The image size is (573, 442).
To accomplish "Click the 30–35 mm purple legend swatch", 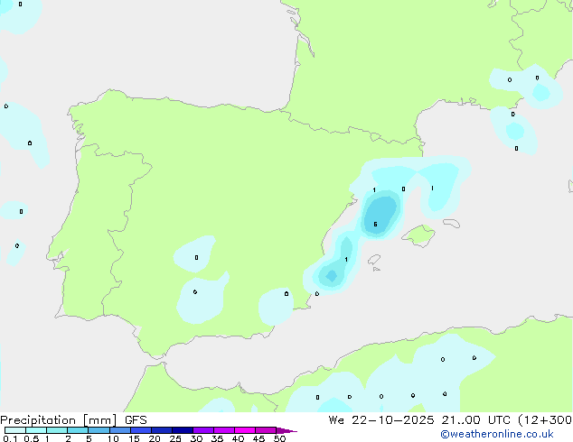I will coord(203,430).
